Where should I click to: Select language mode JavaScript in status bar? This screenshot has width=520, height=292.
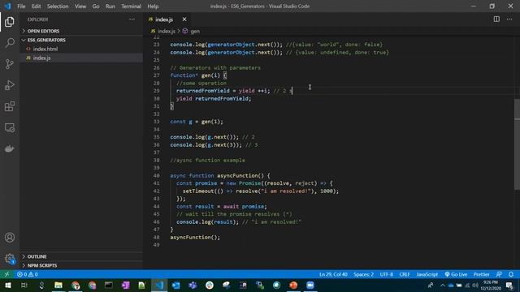coord(427,274)
